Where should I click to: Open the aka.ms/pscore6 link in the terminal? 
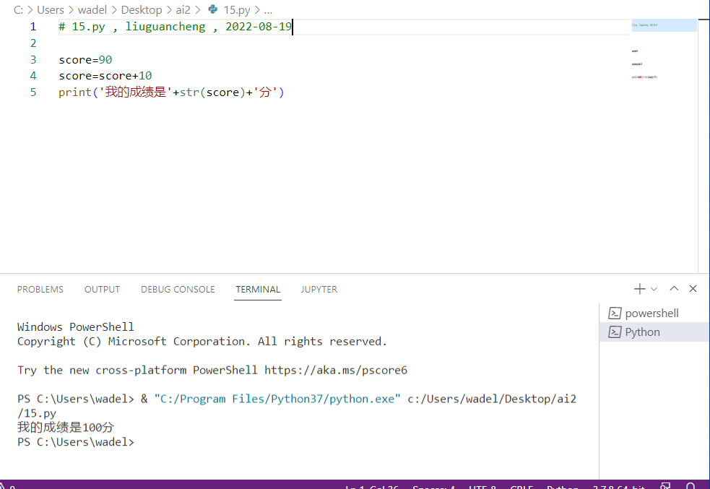click(x=335, y=370)
